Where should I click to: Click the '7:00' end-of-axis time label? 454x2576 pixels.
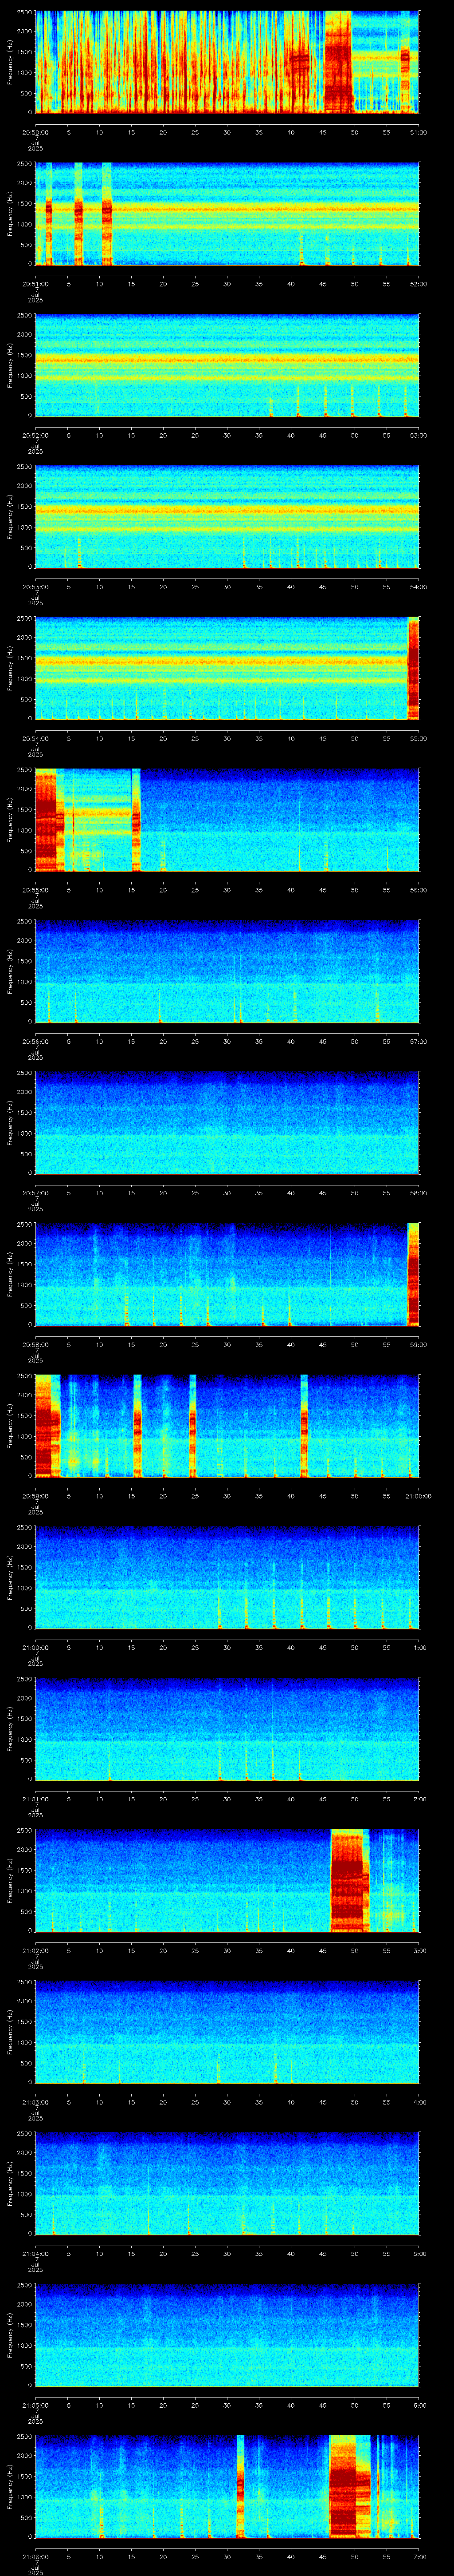click(x=419, y=2556)
